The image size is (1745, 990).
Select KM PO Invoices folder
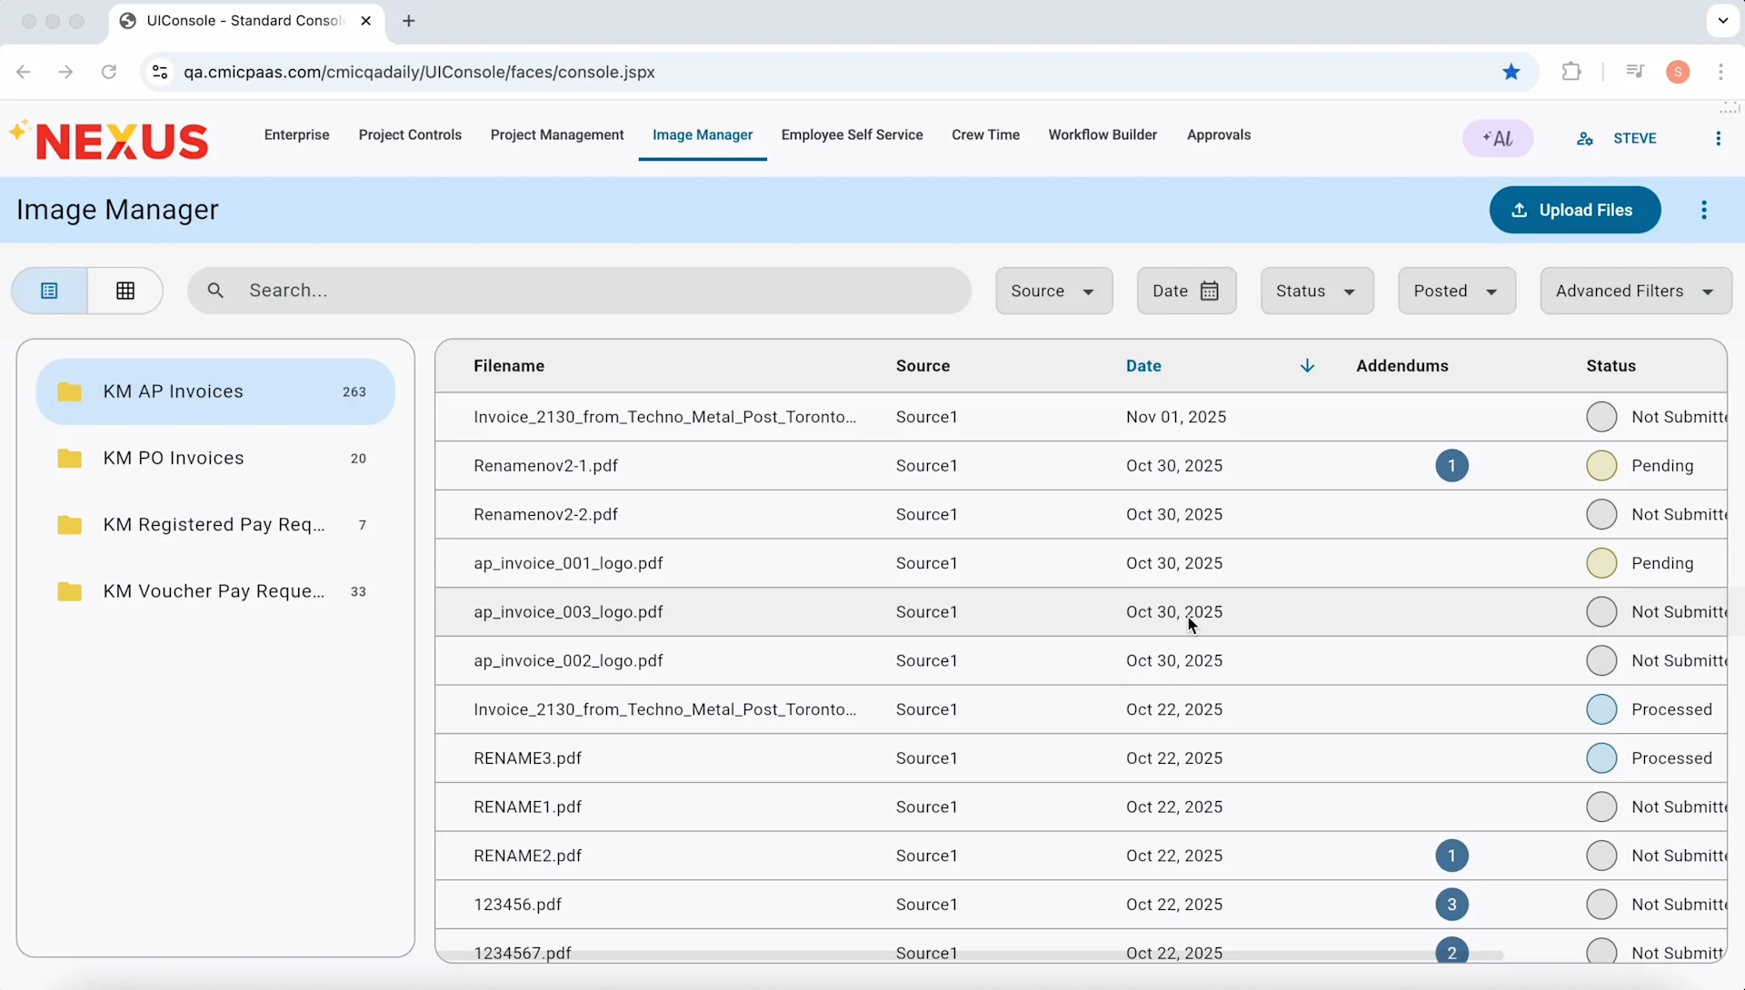(215, 458)
